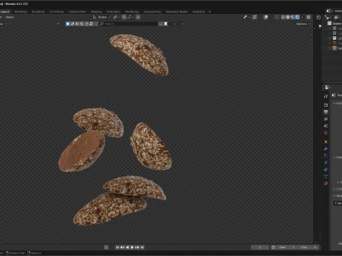Add a new workspace with plus icon

[209, 11]
